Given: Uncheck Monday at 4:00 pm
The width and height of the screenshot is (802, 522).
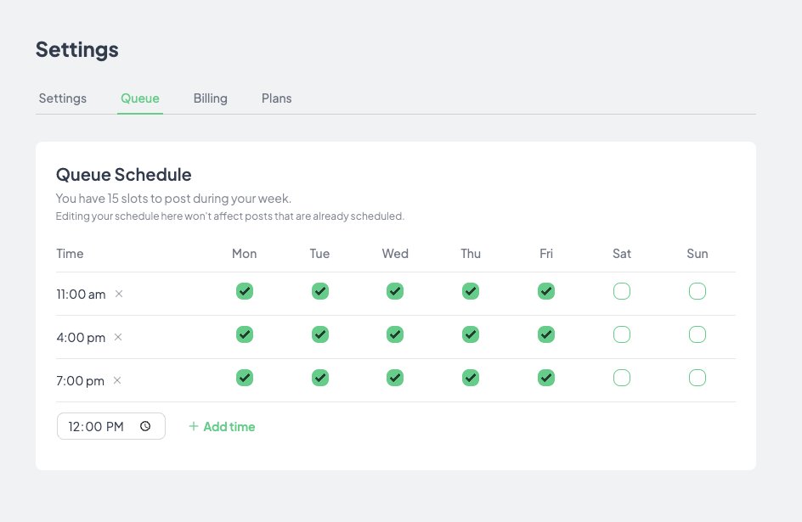Looking at the screenshot, I should [245, 334].
